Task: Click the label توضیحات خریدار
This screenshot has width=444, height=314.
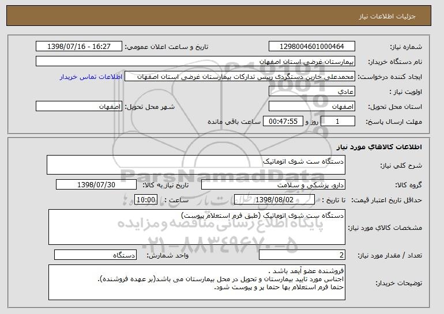Action: point(398,283)
